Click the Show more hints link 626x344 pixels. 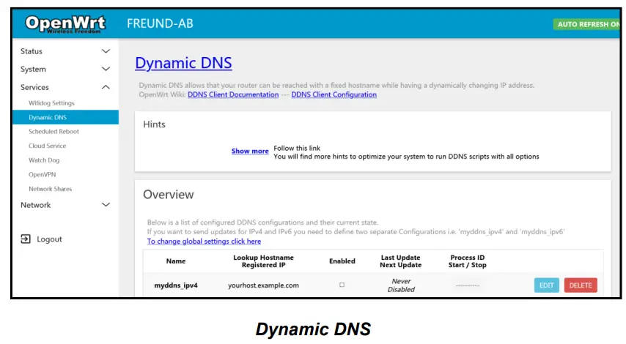coord(250,151)
